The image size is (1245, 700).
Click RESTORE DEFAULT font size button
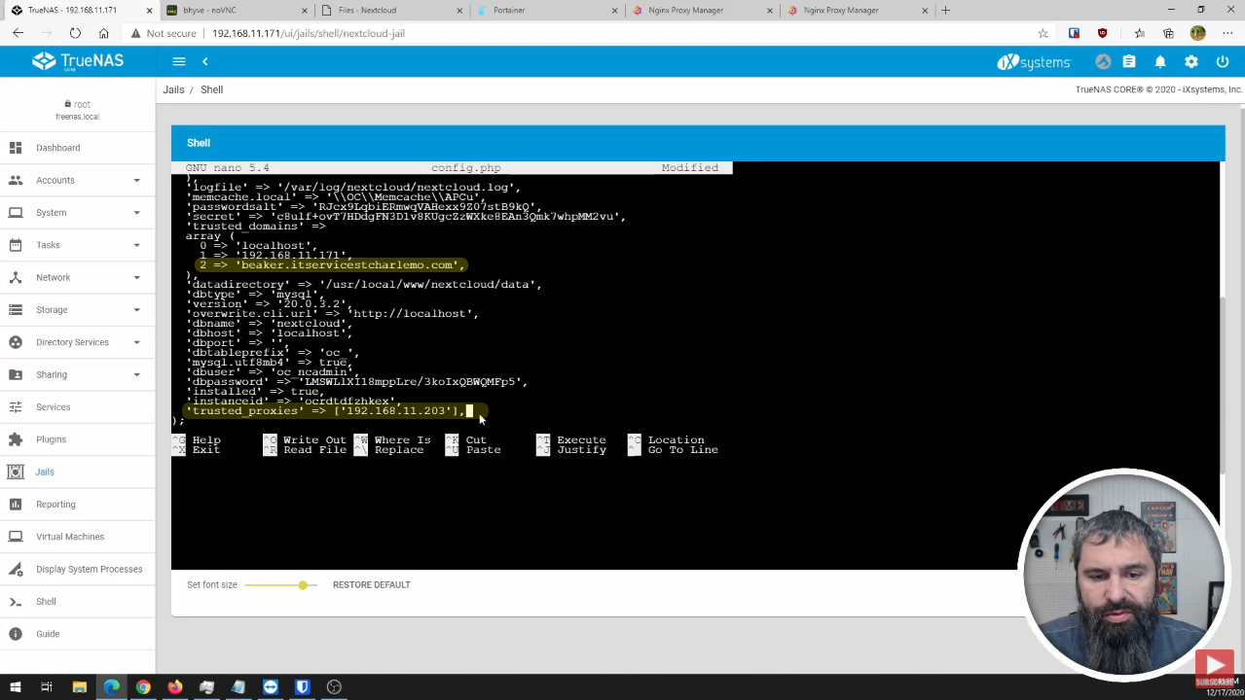tap(371, 584)
